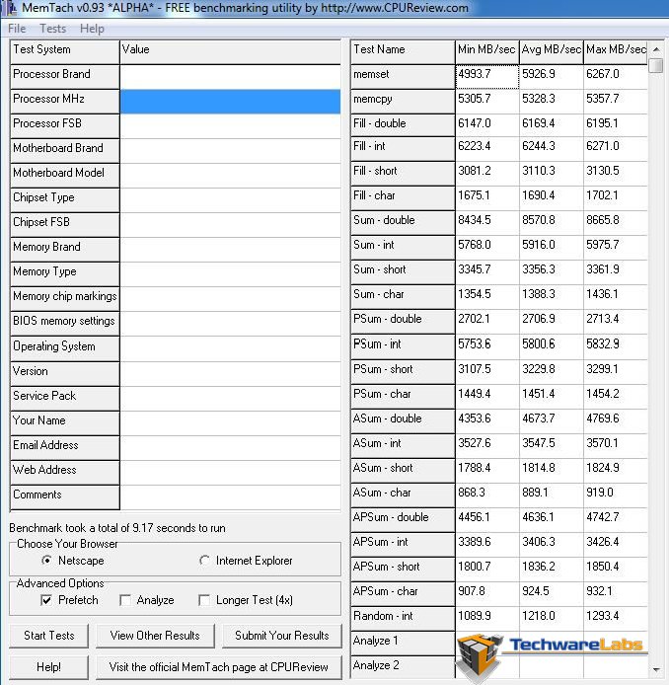
Task: Click the Web Address value field
Action: [x=230, y=472]
